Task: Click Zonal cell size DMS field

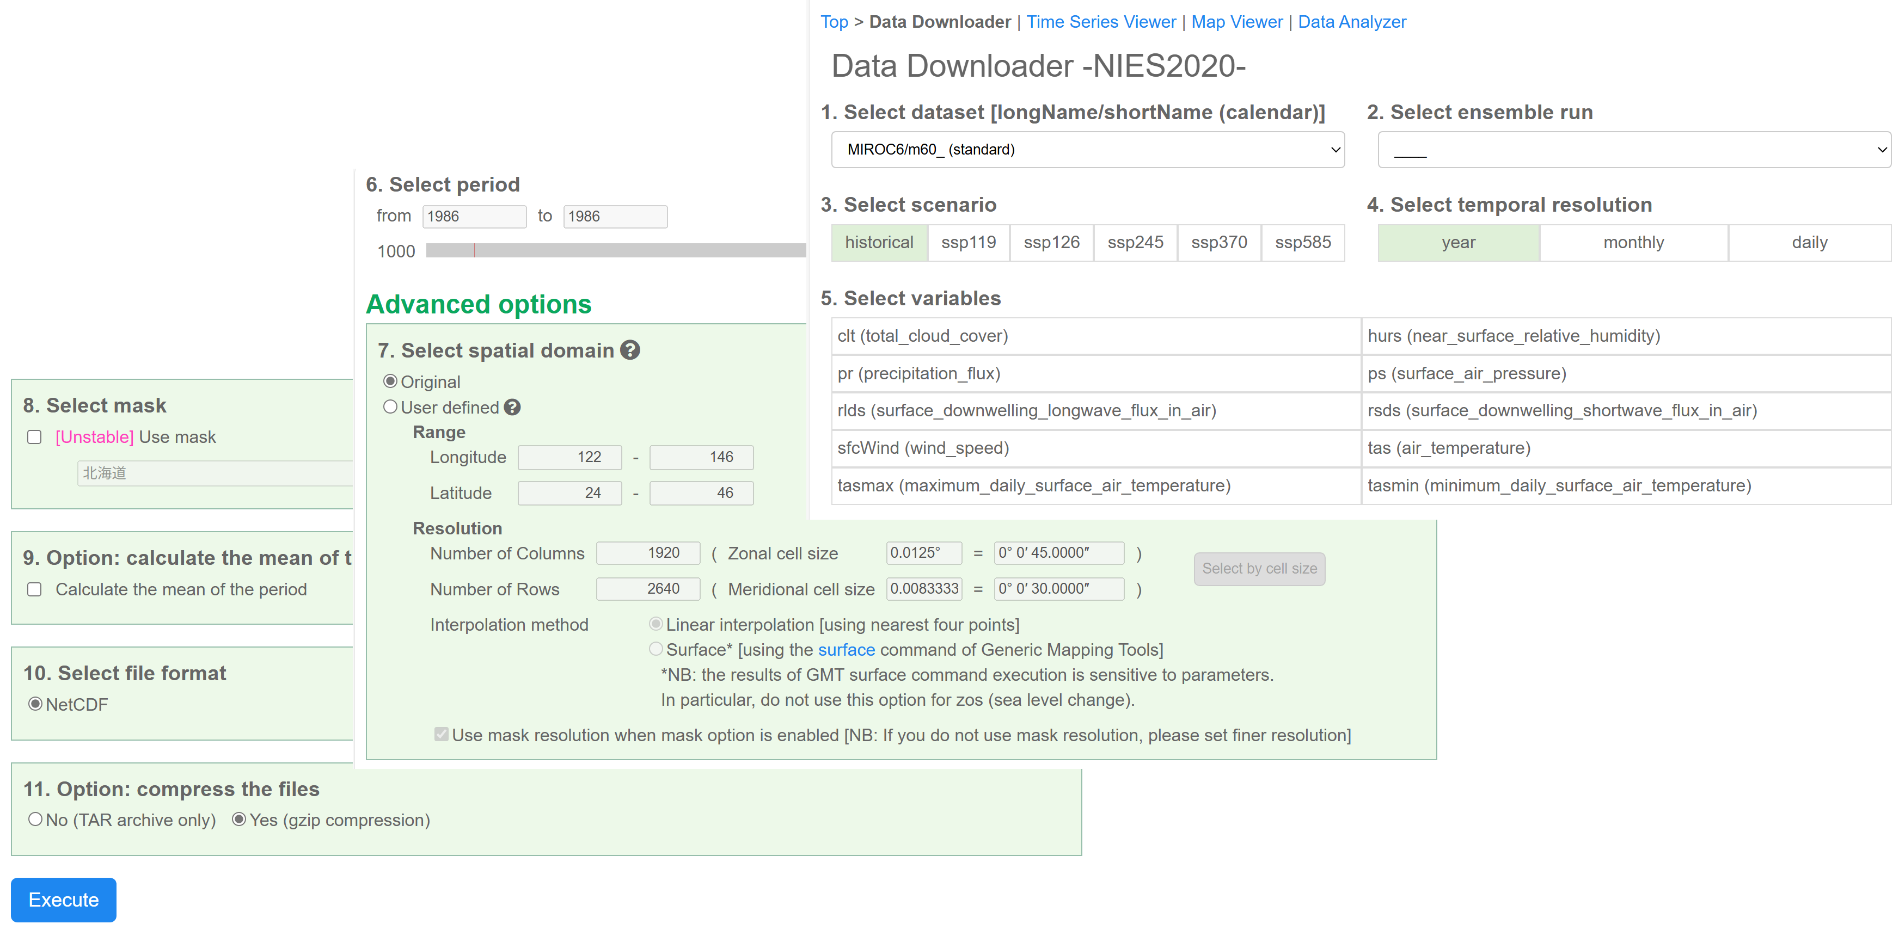Action: (x=1058, y=553)
